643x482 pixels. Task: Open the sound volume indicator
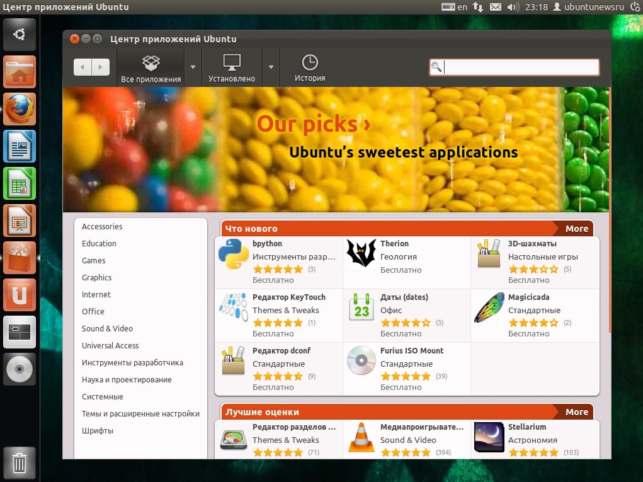pos(513,7)
